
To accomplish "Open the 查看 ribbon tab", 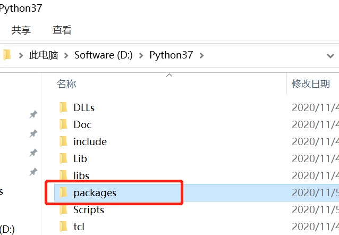I will point(62,30).
